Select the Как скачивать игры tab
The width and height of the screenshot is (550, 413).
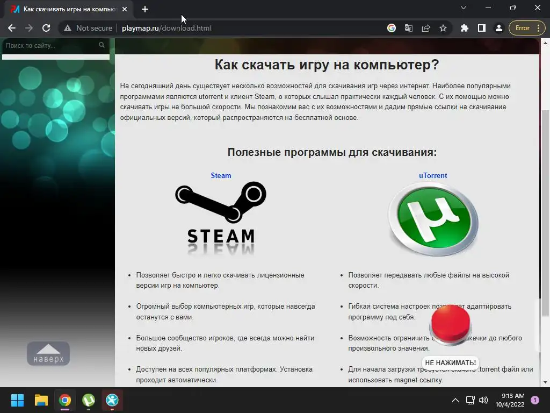pyautogui.click(x=69, y=9)
